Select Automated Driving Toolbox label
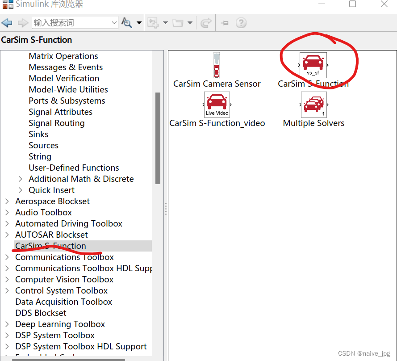The height and width of the screenshot is (361, 397). tap(69, 223)
